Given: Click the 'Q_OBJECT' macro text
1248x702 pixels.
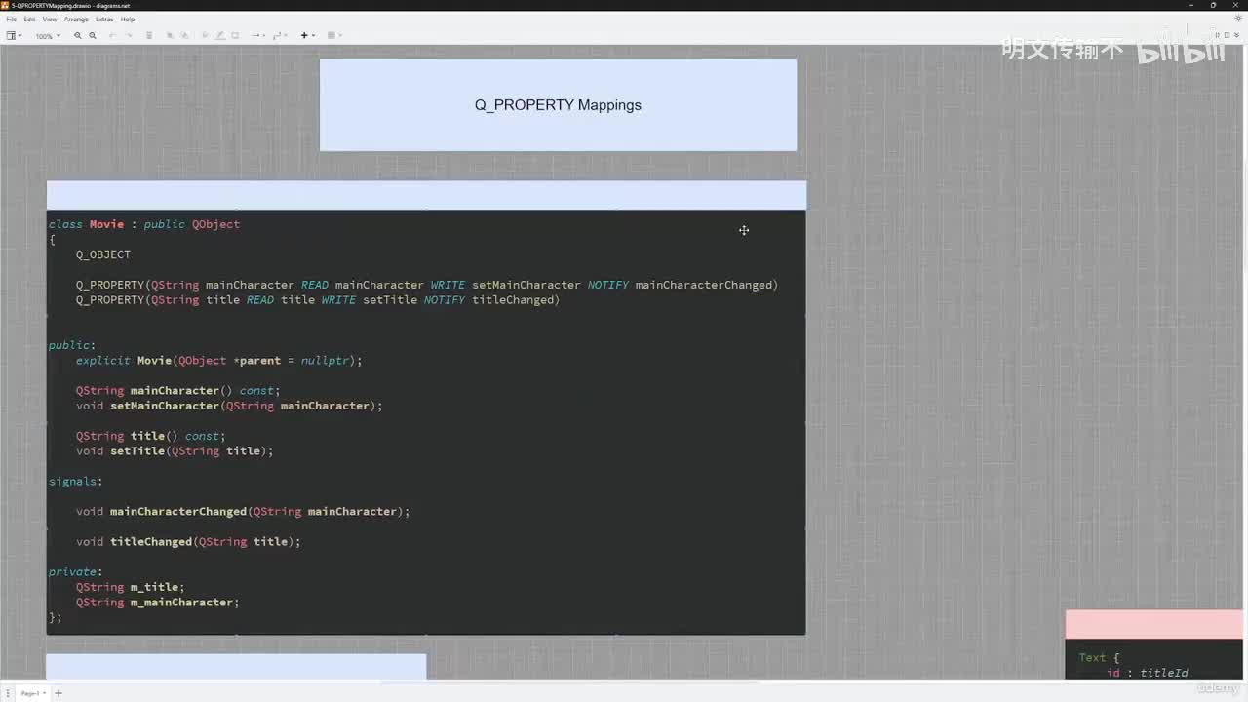Looking at the screenshot, I should [103, 254].
